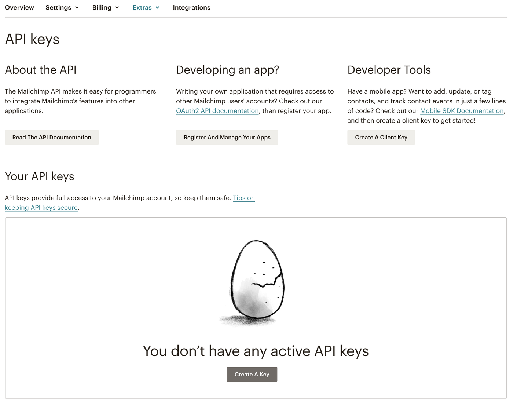
Task: Click Register And Manage Your Apps button
Action: click(x=227, y=137)
